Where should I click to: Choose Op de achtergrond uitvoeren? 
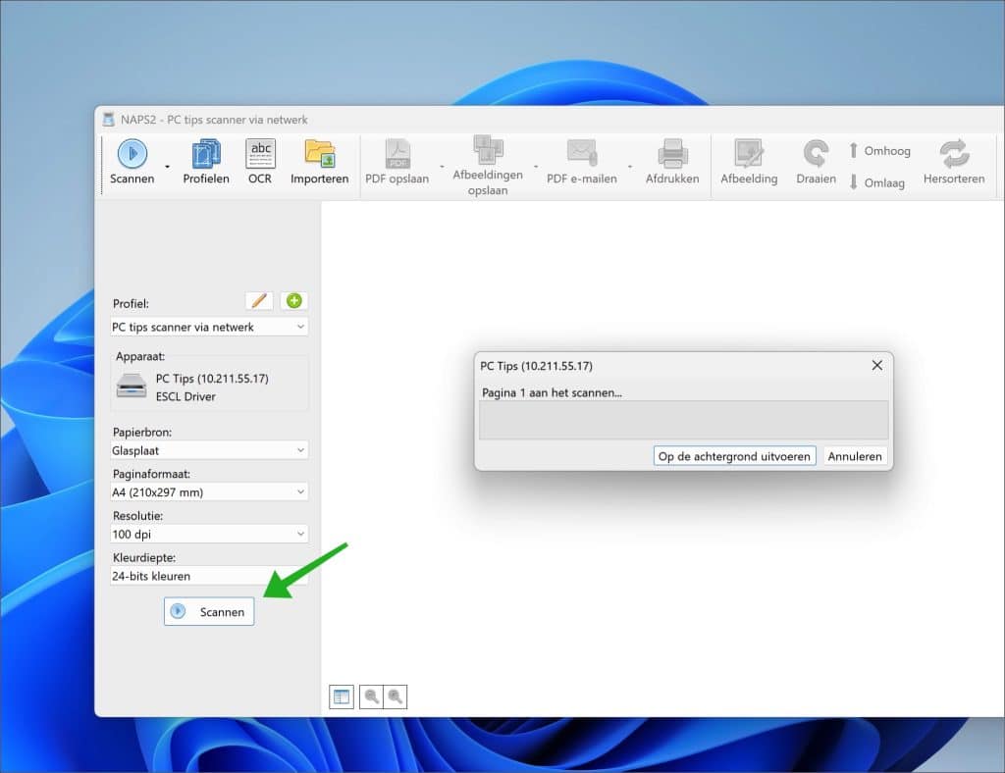click(734, 456)
